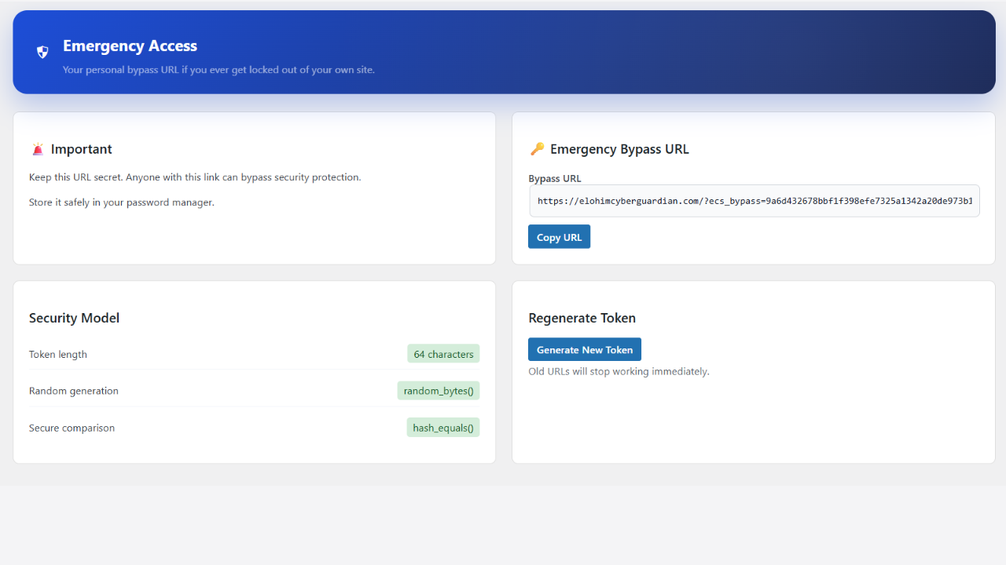Click the 'Token length' row label
The height and width of the screenshot is (565, 1006).
click(58, 355)
